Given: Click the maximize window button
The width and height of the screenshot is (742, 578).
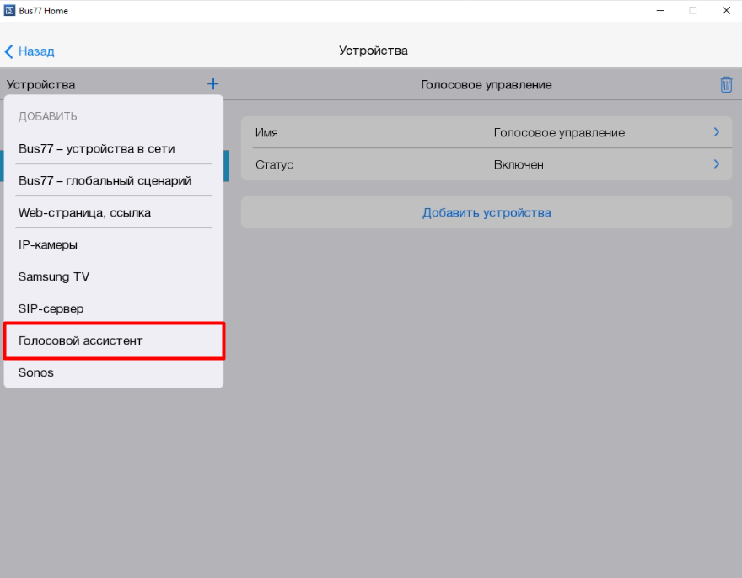Looking at the screenshot, I should (x=692, y=11).
